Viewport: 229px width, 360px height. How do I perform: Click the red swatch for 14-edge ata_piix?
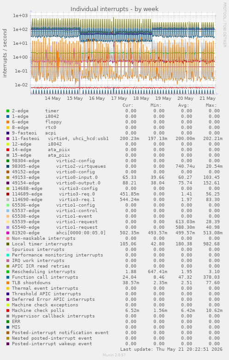[8, 150]
